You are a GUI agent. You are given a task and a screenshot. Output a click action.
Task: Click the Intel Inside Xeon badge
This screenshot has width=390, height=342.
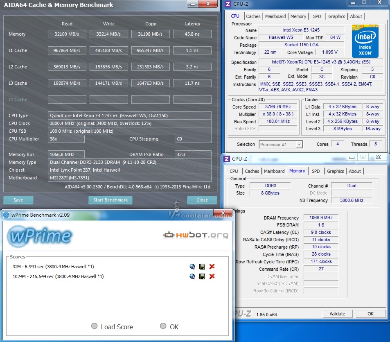click(365, 41)
